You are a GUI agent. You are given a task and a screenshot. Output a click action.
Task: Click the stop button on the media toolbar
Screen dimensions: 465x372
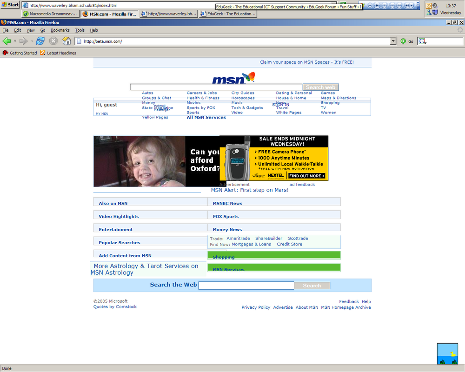tap(385, 5)
